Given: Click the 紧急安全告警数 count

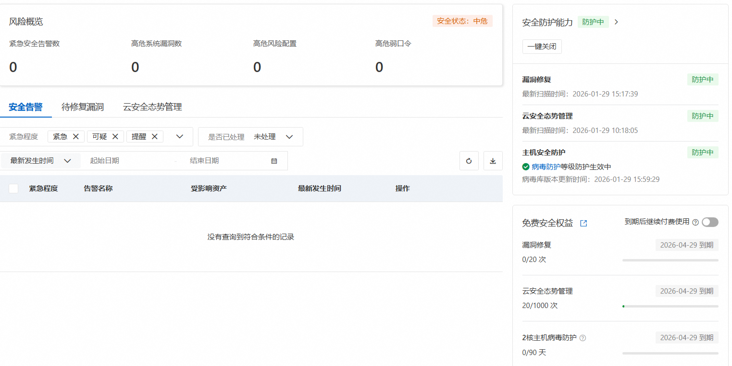Looking at the screenshot, I should point(13,67).
